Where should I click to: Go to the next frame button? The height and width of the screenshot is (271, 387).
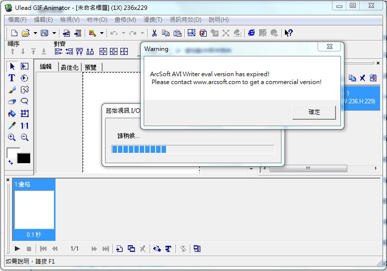click(94, 249)
